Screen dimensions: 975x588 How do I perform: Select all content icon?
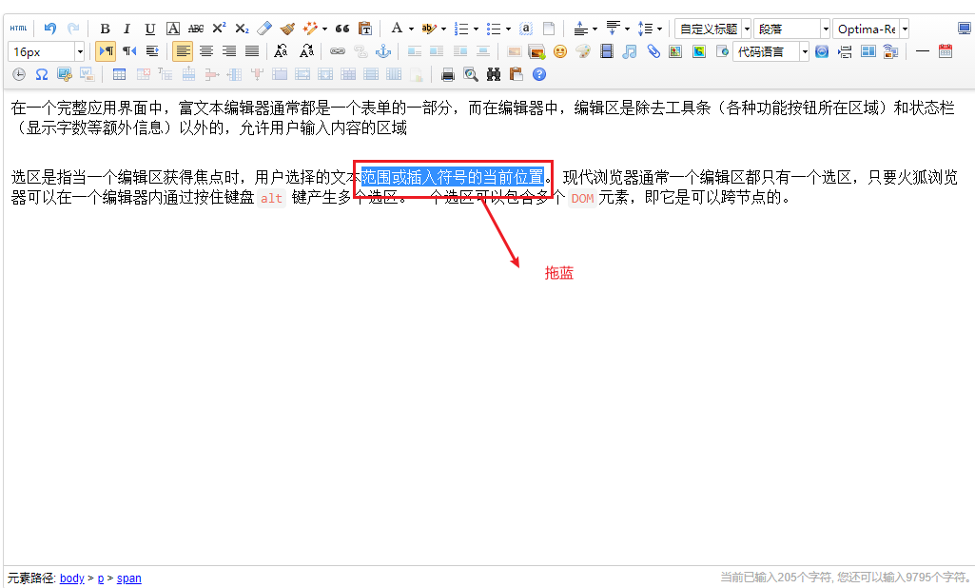(x=526, y=29)
